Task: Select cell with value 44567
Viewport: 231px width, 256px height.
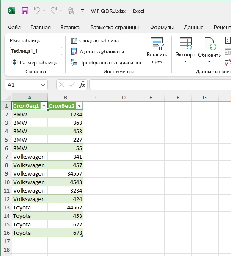Action: point(66,207)
